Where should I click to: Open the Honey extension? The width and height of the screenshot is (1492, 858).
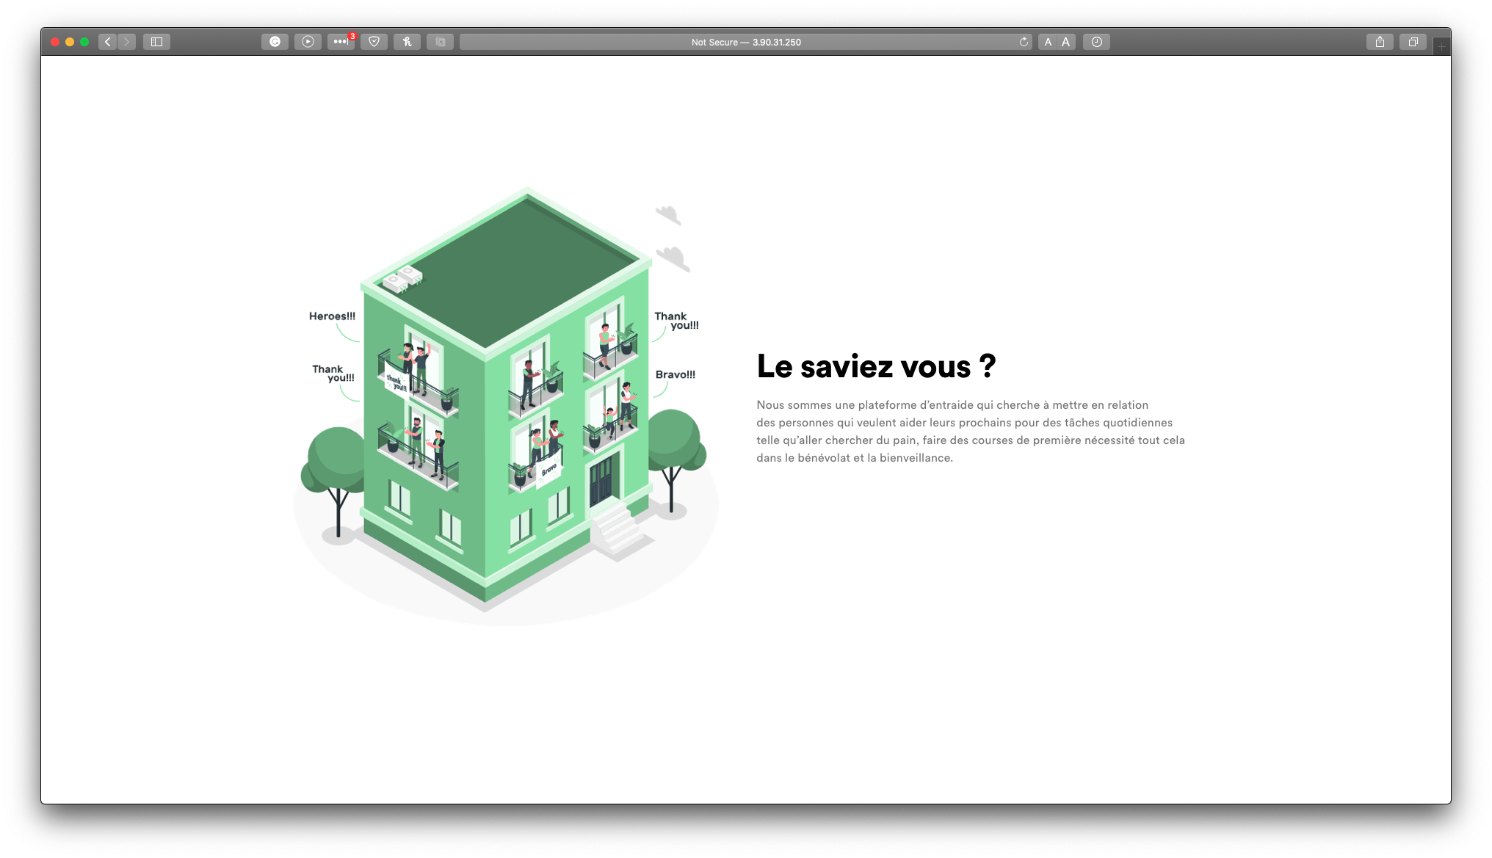[x=407, y=42]
